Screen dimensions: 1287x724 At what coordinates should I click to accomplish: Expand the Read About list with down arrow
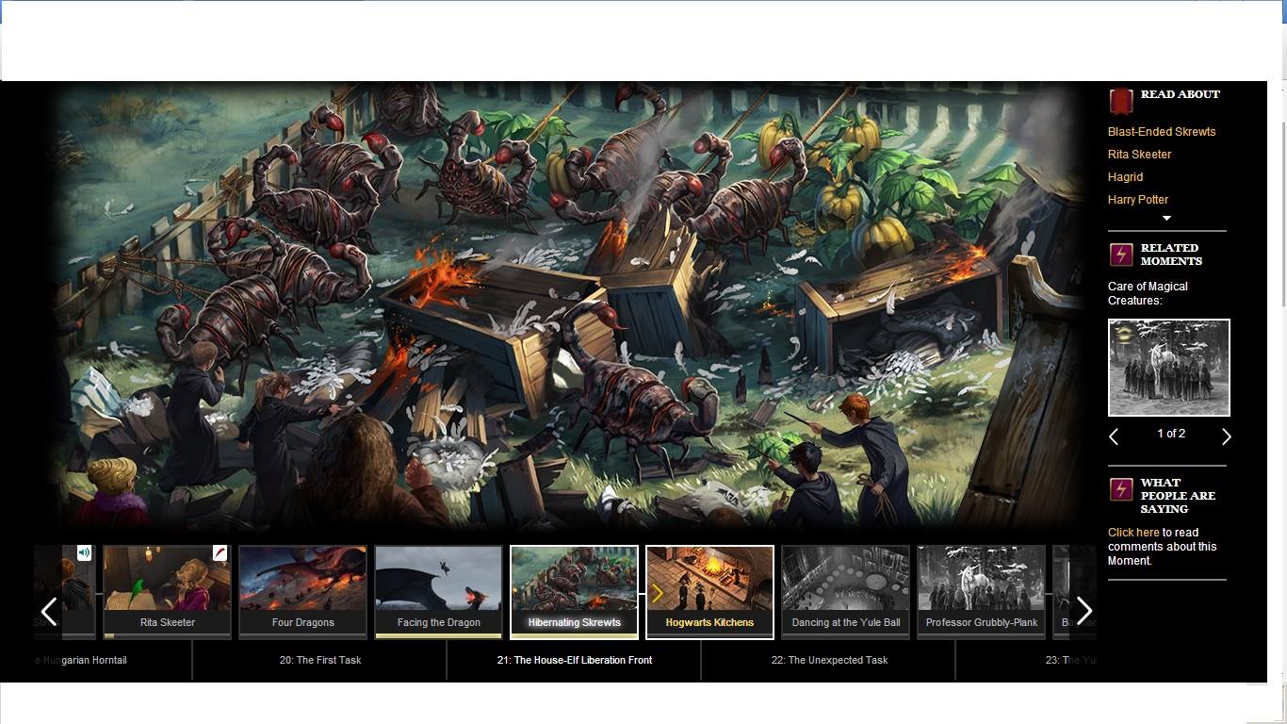click(1166, 218)
